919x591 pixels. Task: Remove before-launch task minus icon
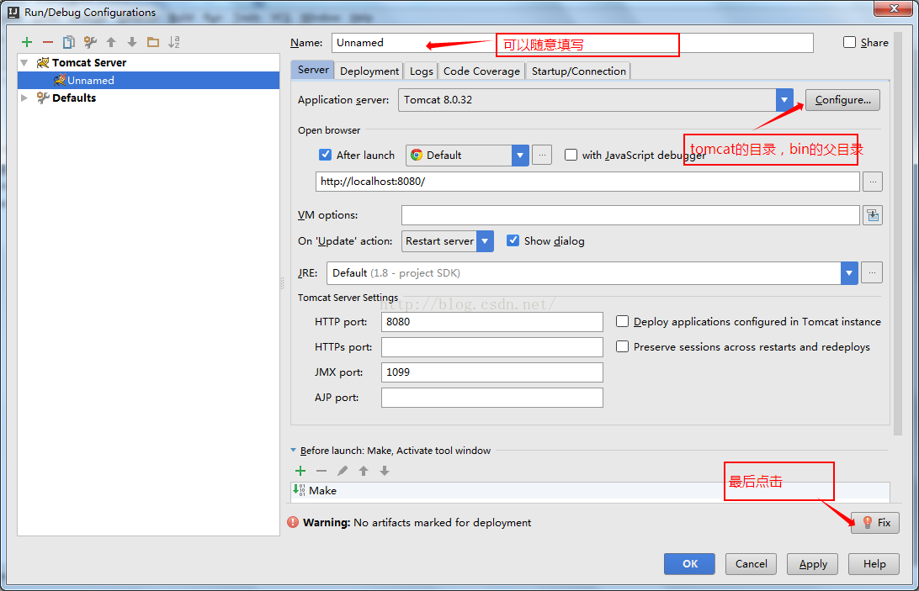point(321,471)
